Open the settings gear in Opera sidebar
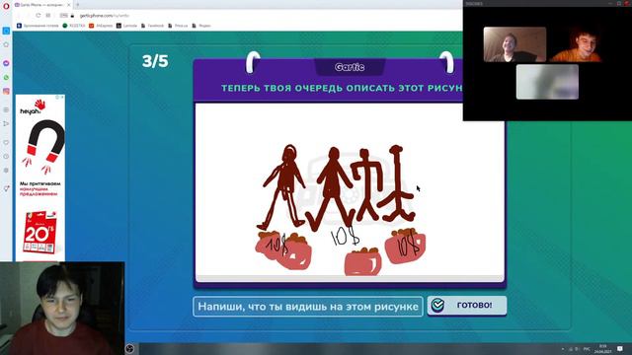 (x=6, y=171)
